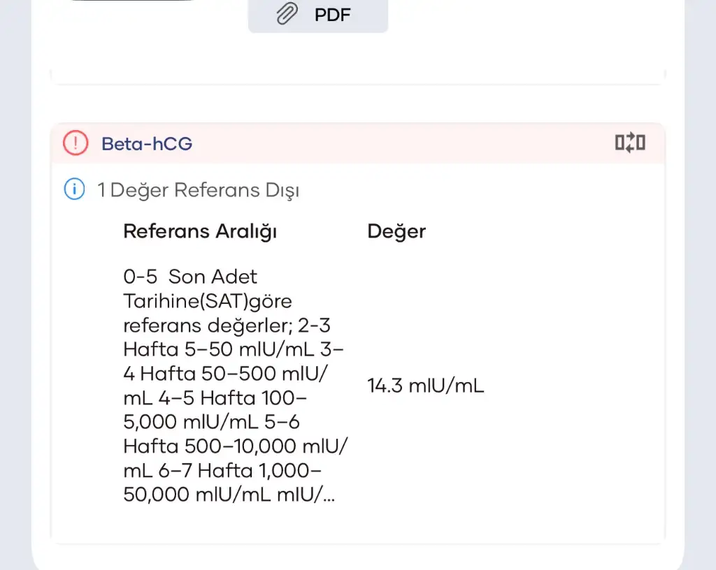Click the "Değer" column header
Screen dimensions: 716x570
[x=396, y=231]
